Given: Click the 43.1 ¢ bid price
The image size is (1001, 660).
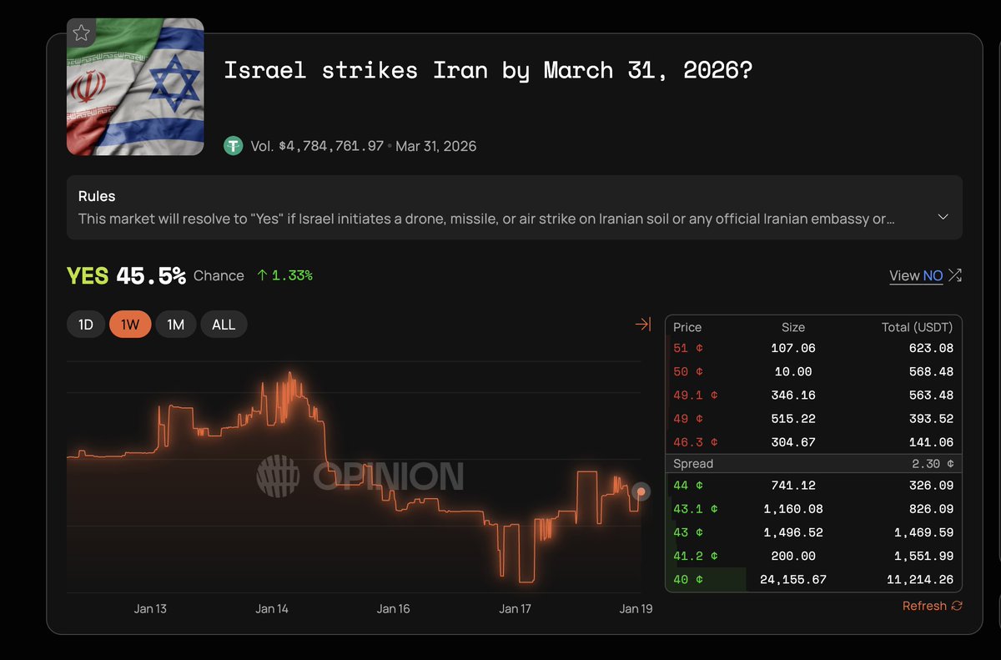Looking at the screenshot, I should 696,508.
